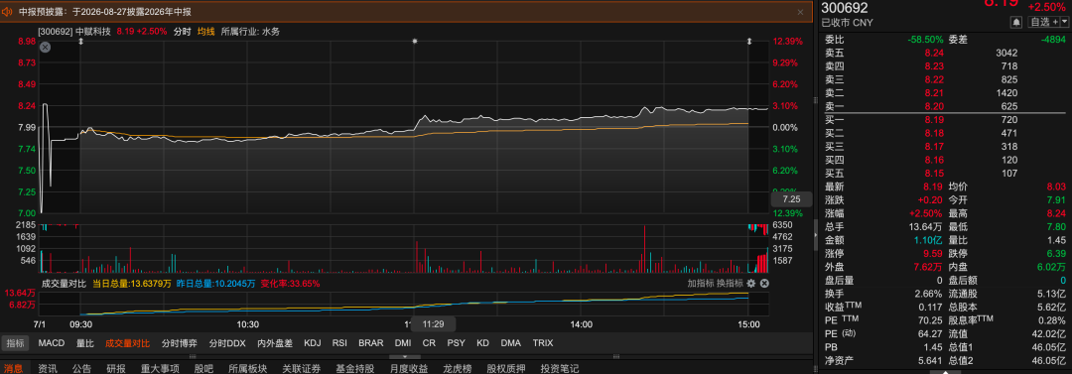Image resolution: width=1072 pixels, height=374 pixels.
Task: Click 加指标 to add an indicator
Action: (x=701, y=283)
